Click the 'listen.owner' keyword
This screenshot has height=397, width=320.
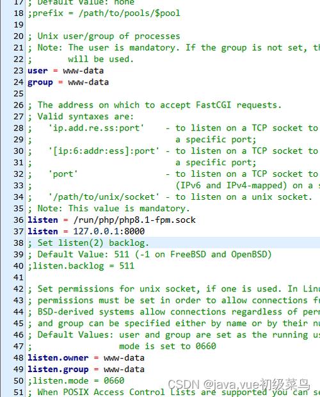tap(58, 358)
